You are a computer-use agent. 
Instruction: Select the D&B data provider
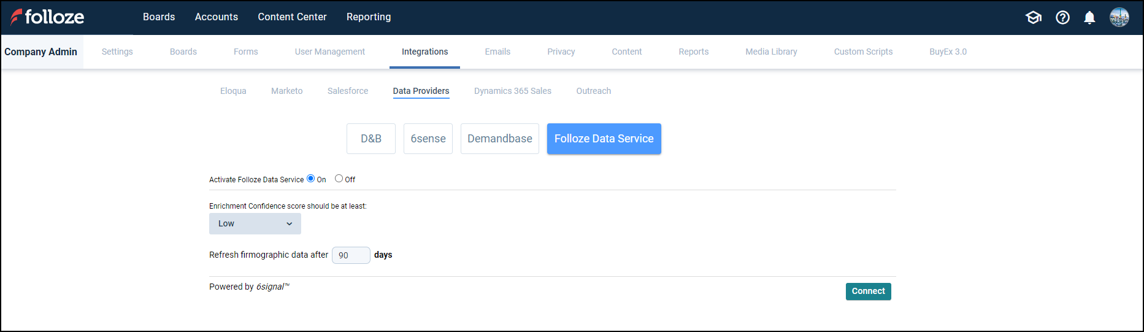pyautogui.click(x=371, y=139)
